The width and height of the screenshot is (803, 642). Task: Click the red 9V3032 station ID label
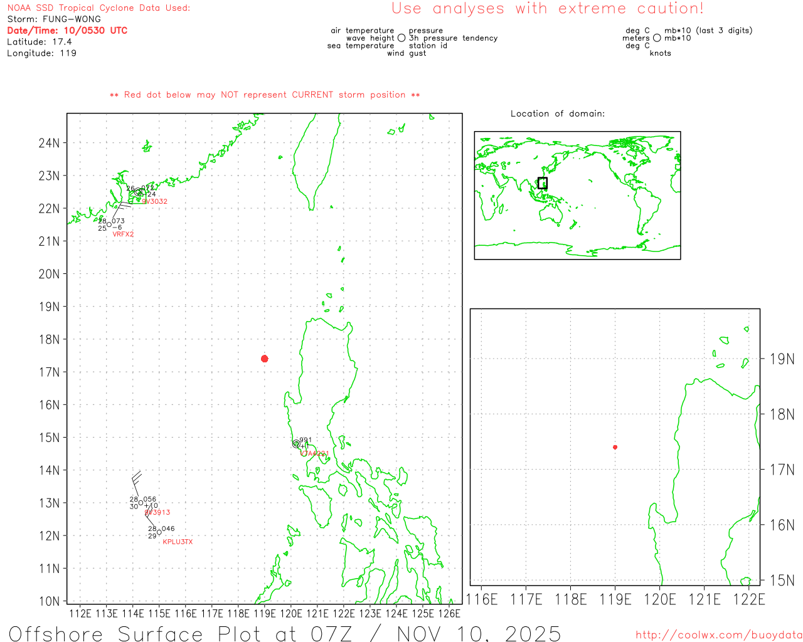(155, 201)
